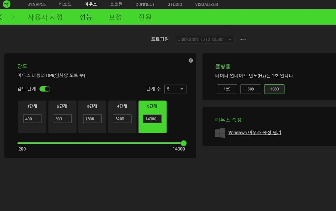This screenshot has height=211, width=336.
Task: Click the 1600 DPI input field
Action: coord(92,119)
